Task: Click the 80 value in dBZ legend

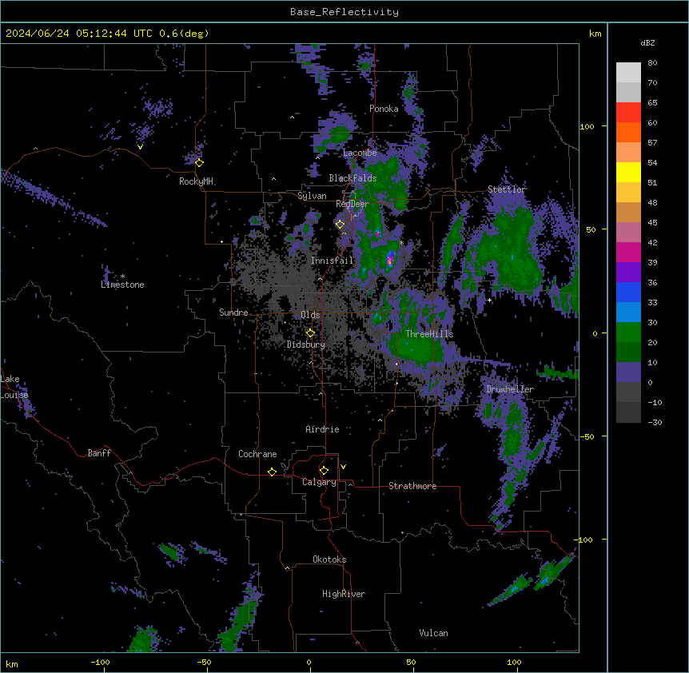Action: click(x=652, y=63)
